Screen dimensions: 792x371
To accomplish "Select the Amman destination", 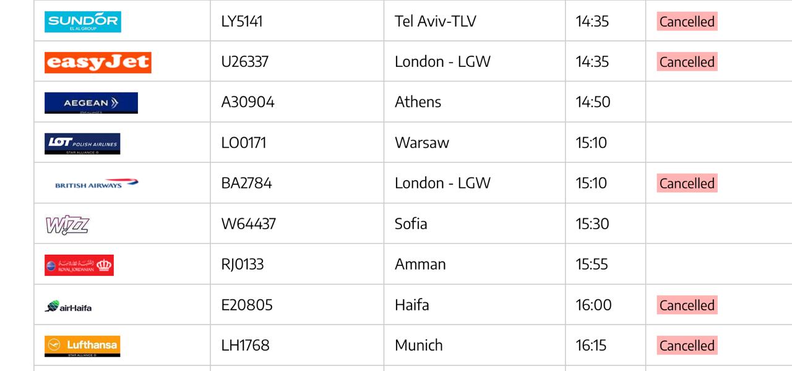I will coord(420,265).
